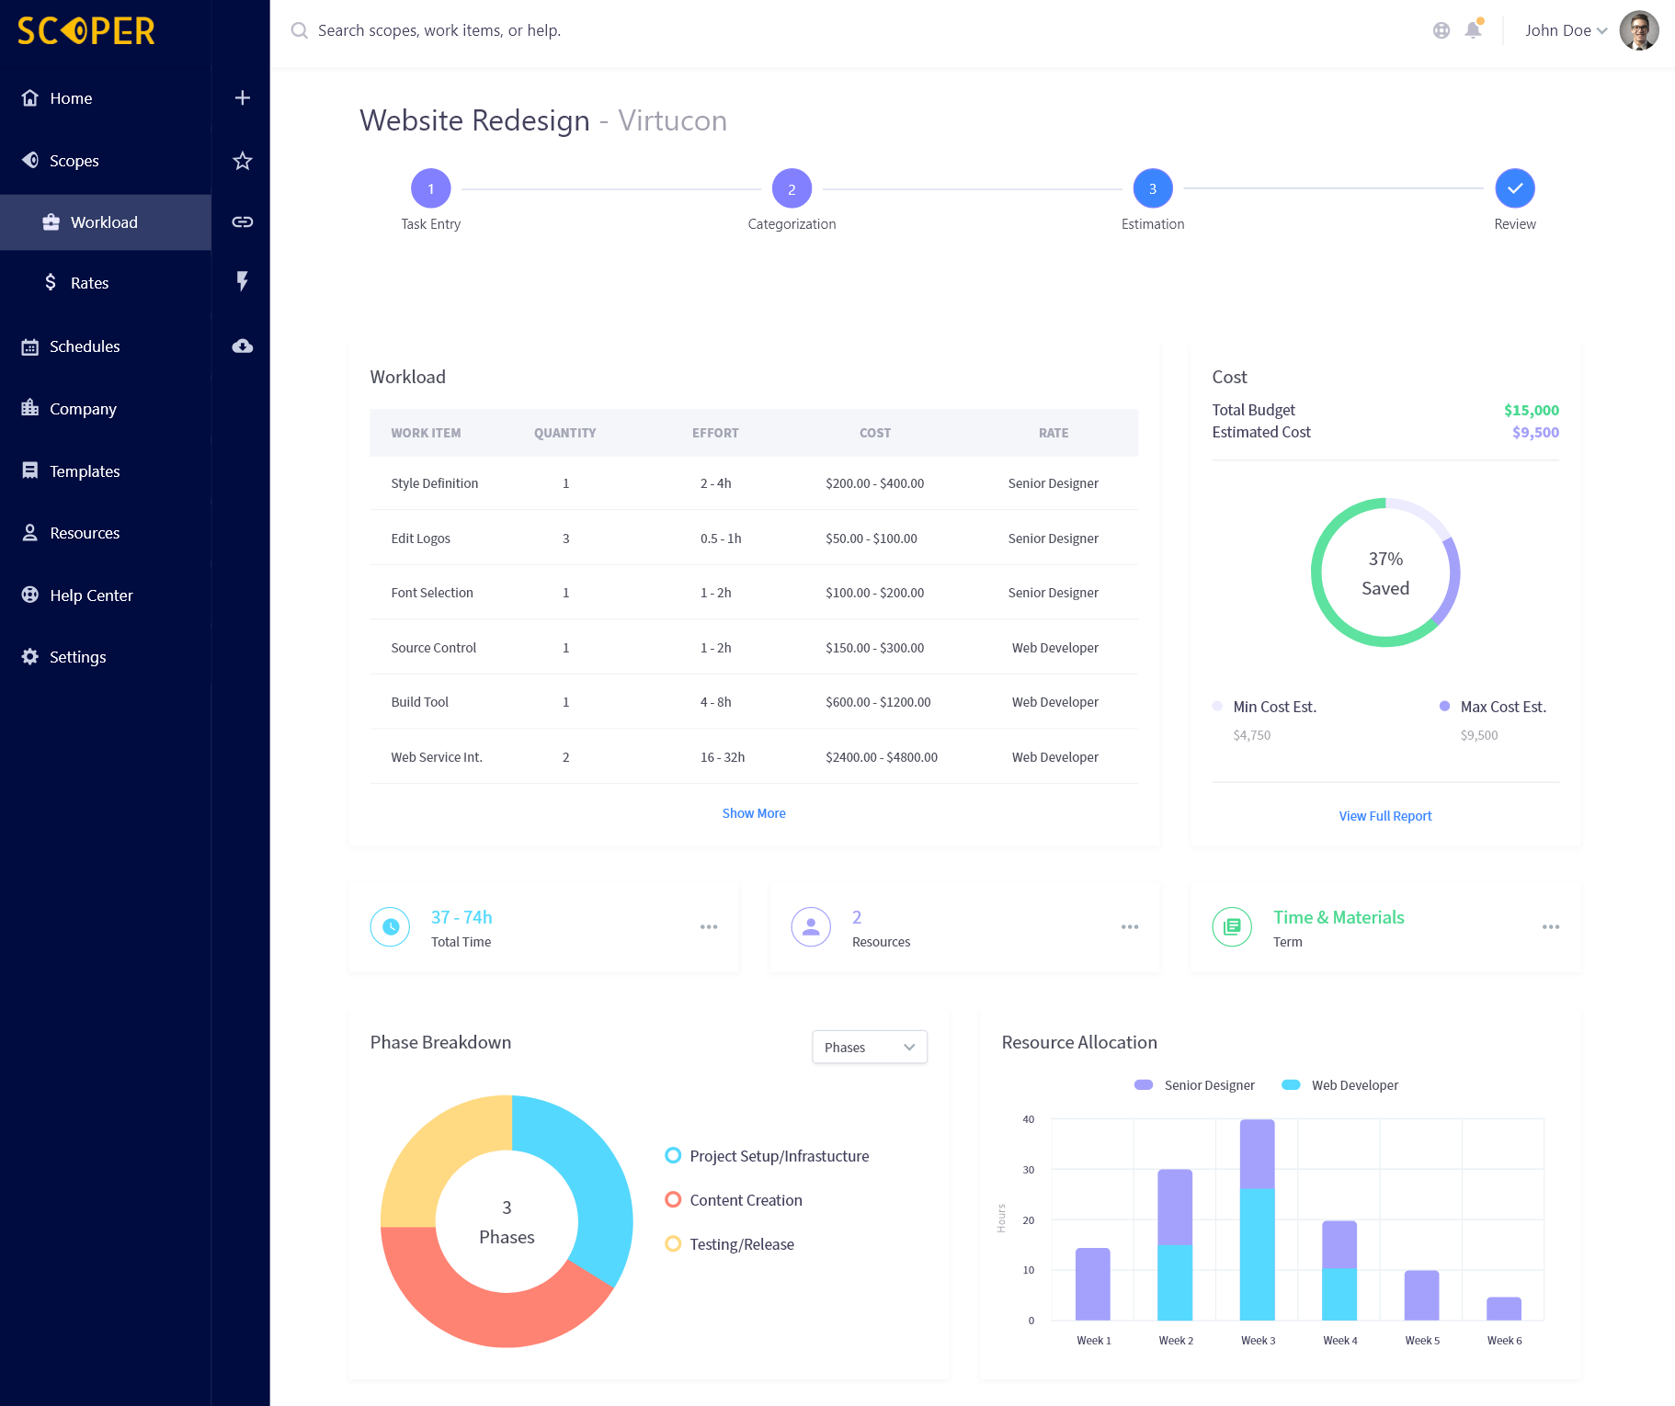The image size is (1675, 1406).
Task: Open options menu on Total Time card
Action: (709, 926)
